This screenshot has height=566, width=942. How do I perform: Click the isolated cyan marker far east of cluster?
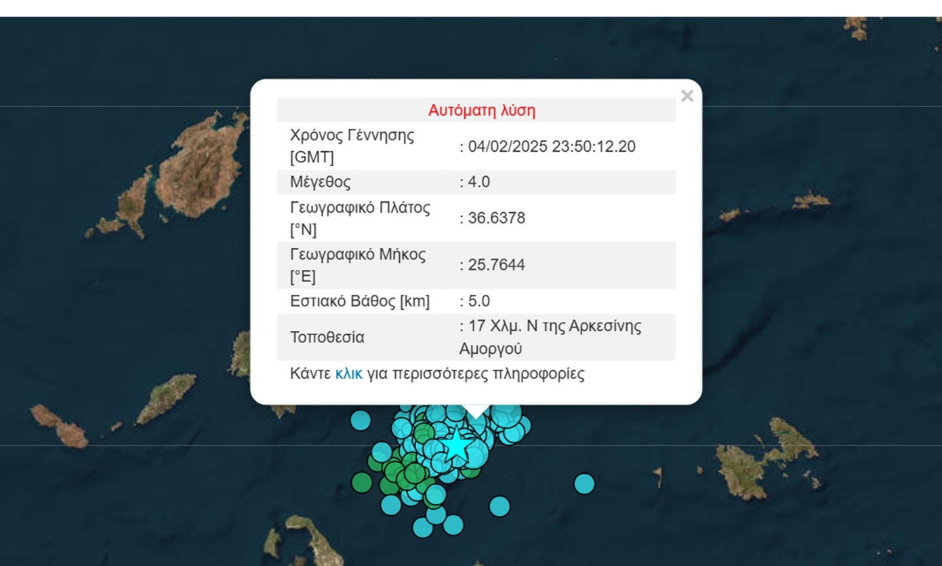[x=584, y=484]
